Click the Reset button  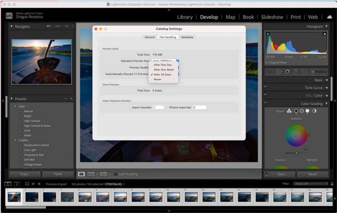click(x=313, y=174)
